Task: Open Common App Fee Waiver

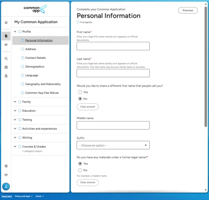Action: tap(42, 93)
